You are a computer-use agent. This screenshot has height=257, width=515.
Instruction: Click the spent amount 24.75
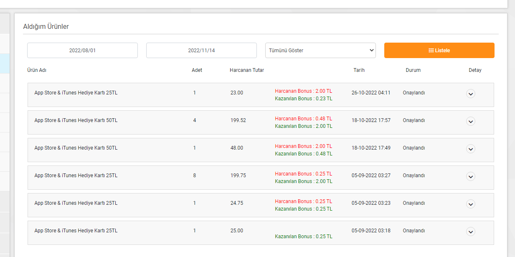(x=236, y=203)
